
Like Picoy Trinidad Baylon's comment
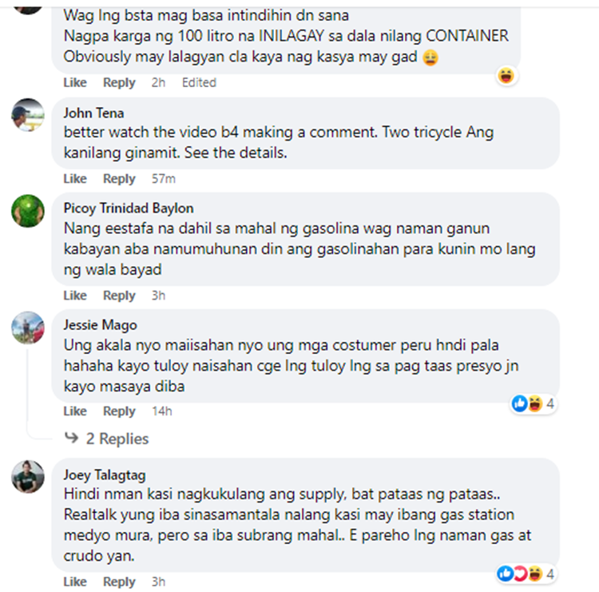coord(75,296)
